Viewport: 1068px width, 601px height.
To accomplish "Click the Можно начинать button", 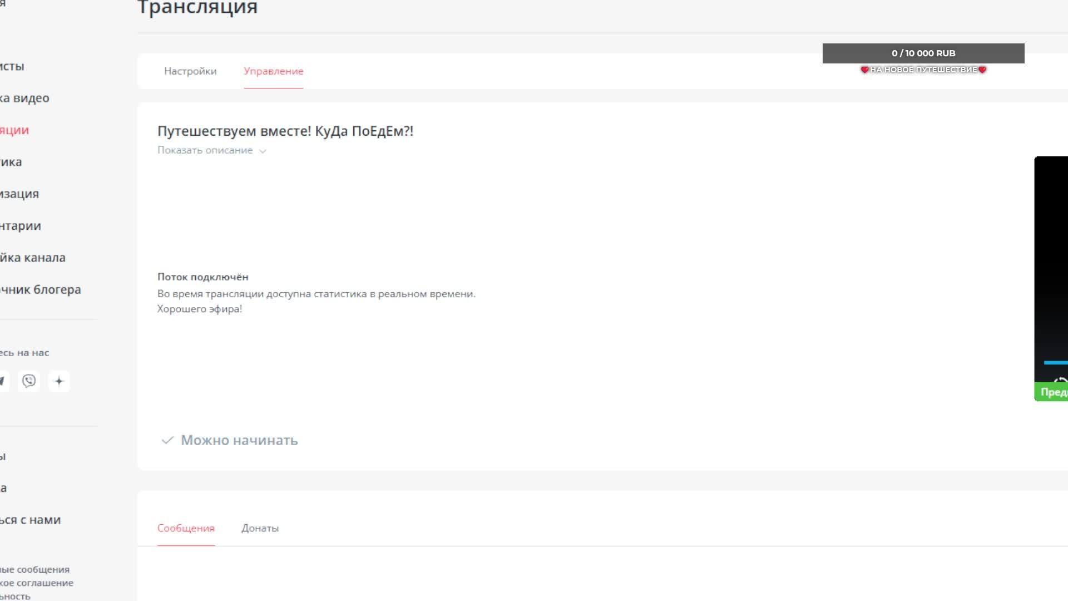I will coord(239,440).
